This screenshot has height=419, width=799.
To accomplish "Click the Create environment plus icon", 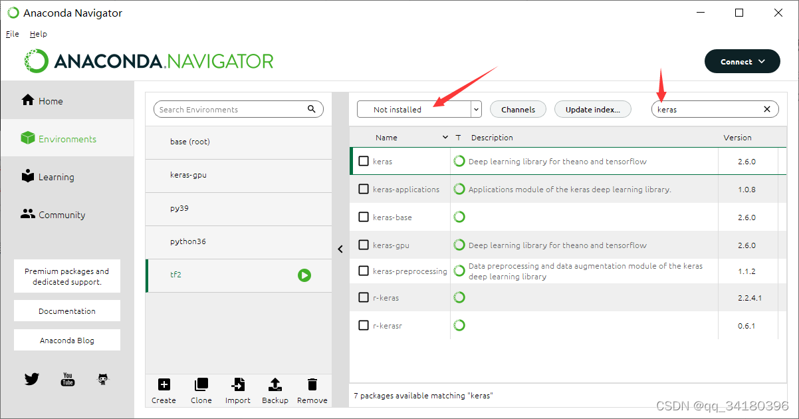I will click(x=164, y=384).
